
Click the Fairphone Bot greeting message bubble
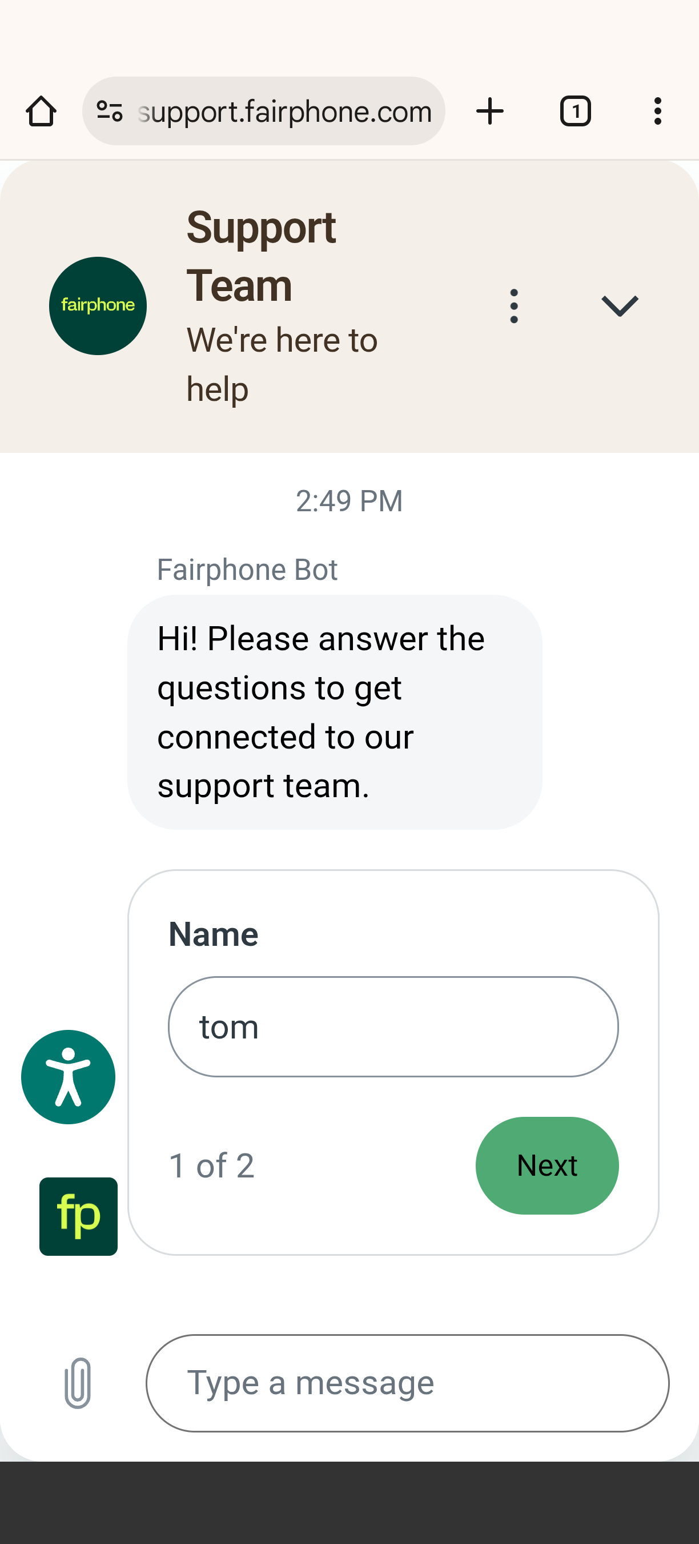[335, 712]
